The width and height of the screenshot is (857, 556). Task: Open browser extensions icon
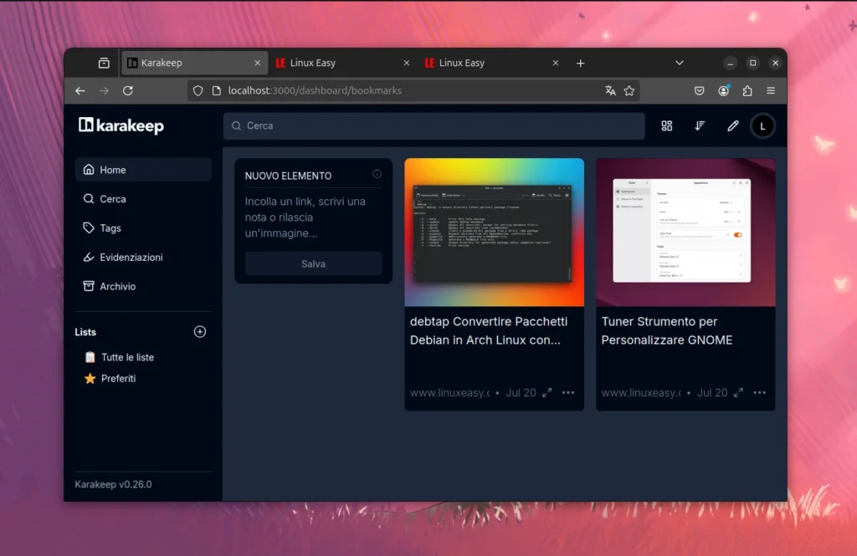pos(747,90)
